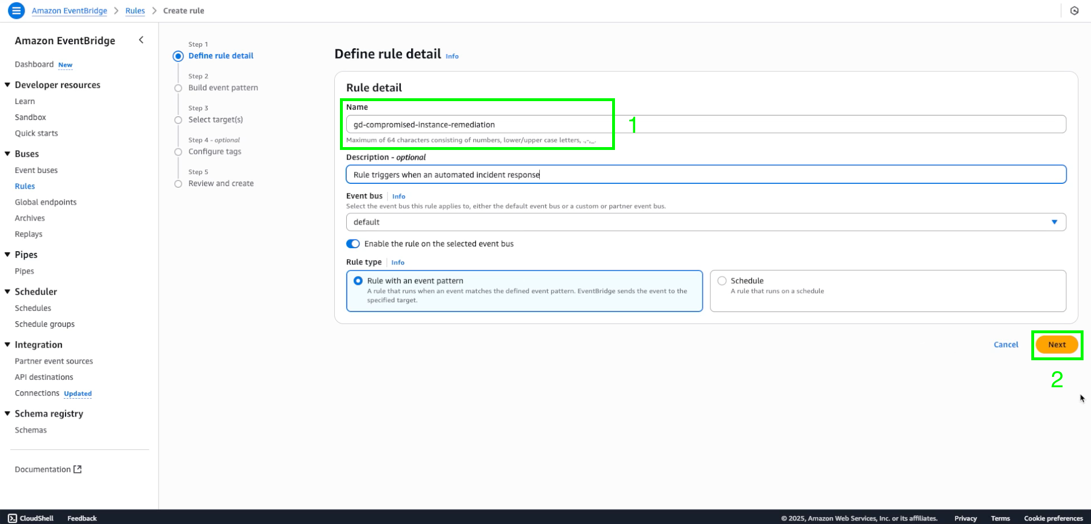Open Quick starts in the sidebar
This screenshot has height=524, width=1091.
coord(36,133)
